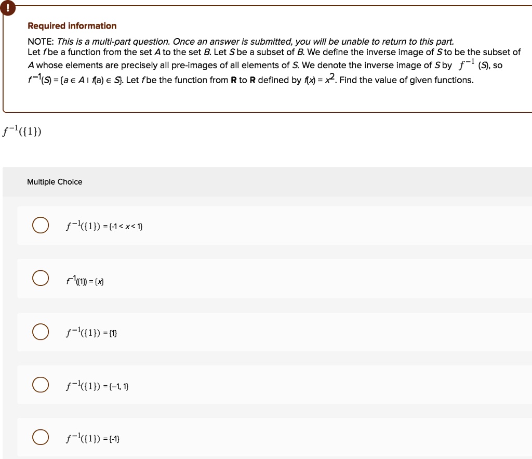
Task: Click the answer text f⁻¹({1}) = {-1, 1}
Action: click(97, 386)
